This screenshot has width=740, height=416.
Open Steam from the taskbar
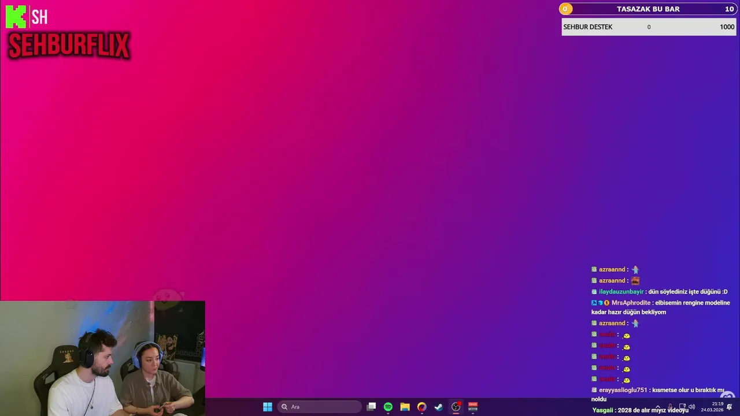439,407
